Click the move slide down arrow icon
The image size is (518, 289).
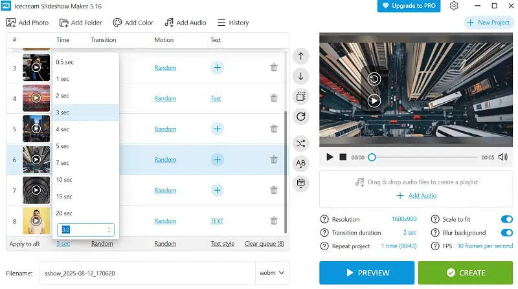click(301, 76)
